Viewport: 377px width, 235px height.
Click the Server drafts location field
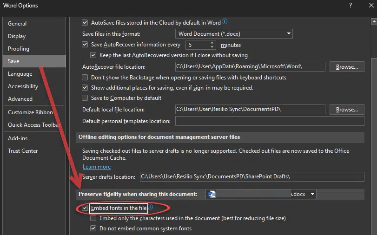click(252, 176)
